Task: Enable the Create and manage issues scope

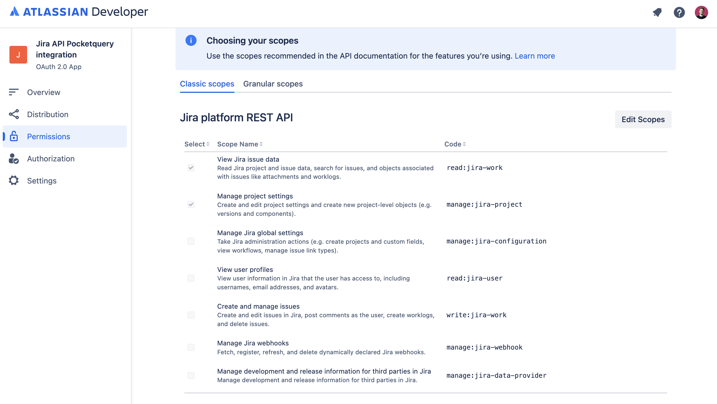Action: click(191, 315)
